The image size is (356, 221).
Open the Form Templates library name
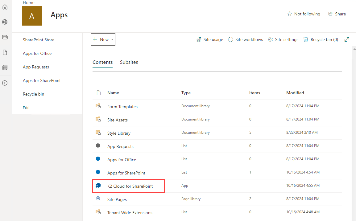click(122, 107)
